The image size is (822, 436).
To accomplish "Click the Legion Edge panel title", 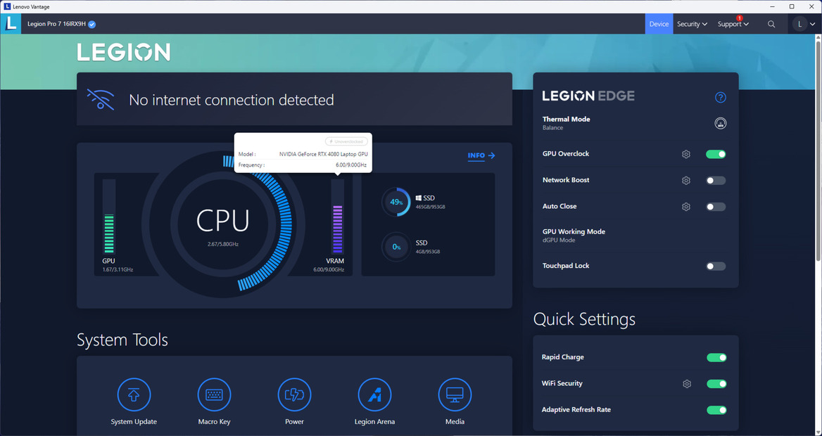I will pos(588,96).
